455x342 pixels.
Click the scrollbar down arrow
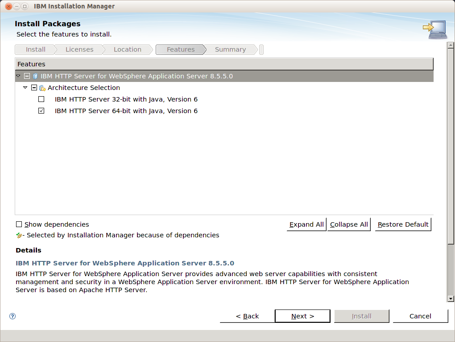coord(451,298)
